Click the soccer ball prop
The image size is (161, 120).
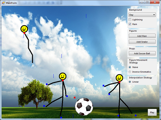pyautogui.click(x=84, y=107)
